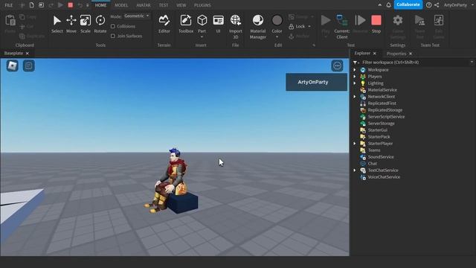Switch to the VIEW ribbon tab

click(181, 5)
